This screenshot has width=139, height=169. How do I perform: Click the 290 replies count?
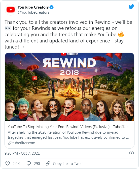[37, 164]
